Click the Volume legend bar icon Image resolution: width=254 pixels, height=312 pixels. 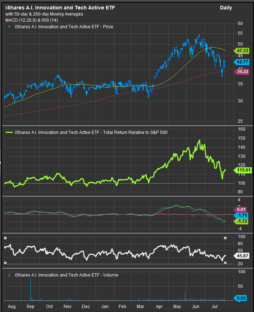point(9,275)
